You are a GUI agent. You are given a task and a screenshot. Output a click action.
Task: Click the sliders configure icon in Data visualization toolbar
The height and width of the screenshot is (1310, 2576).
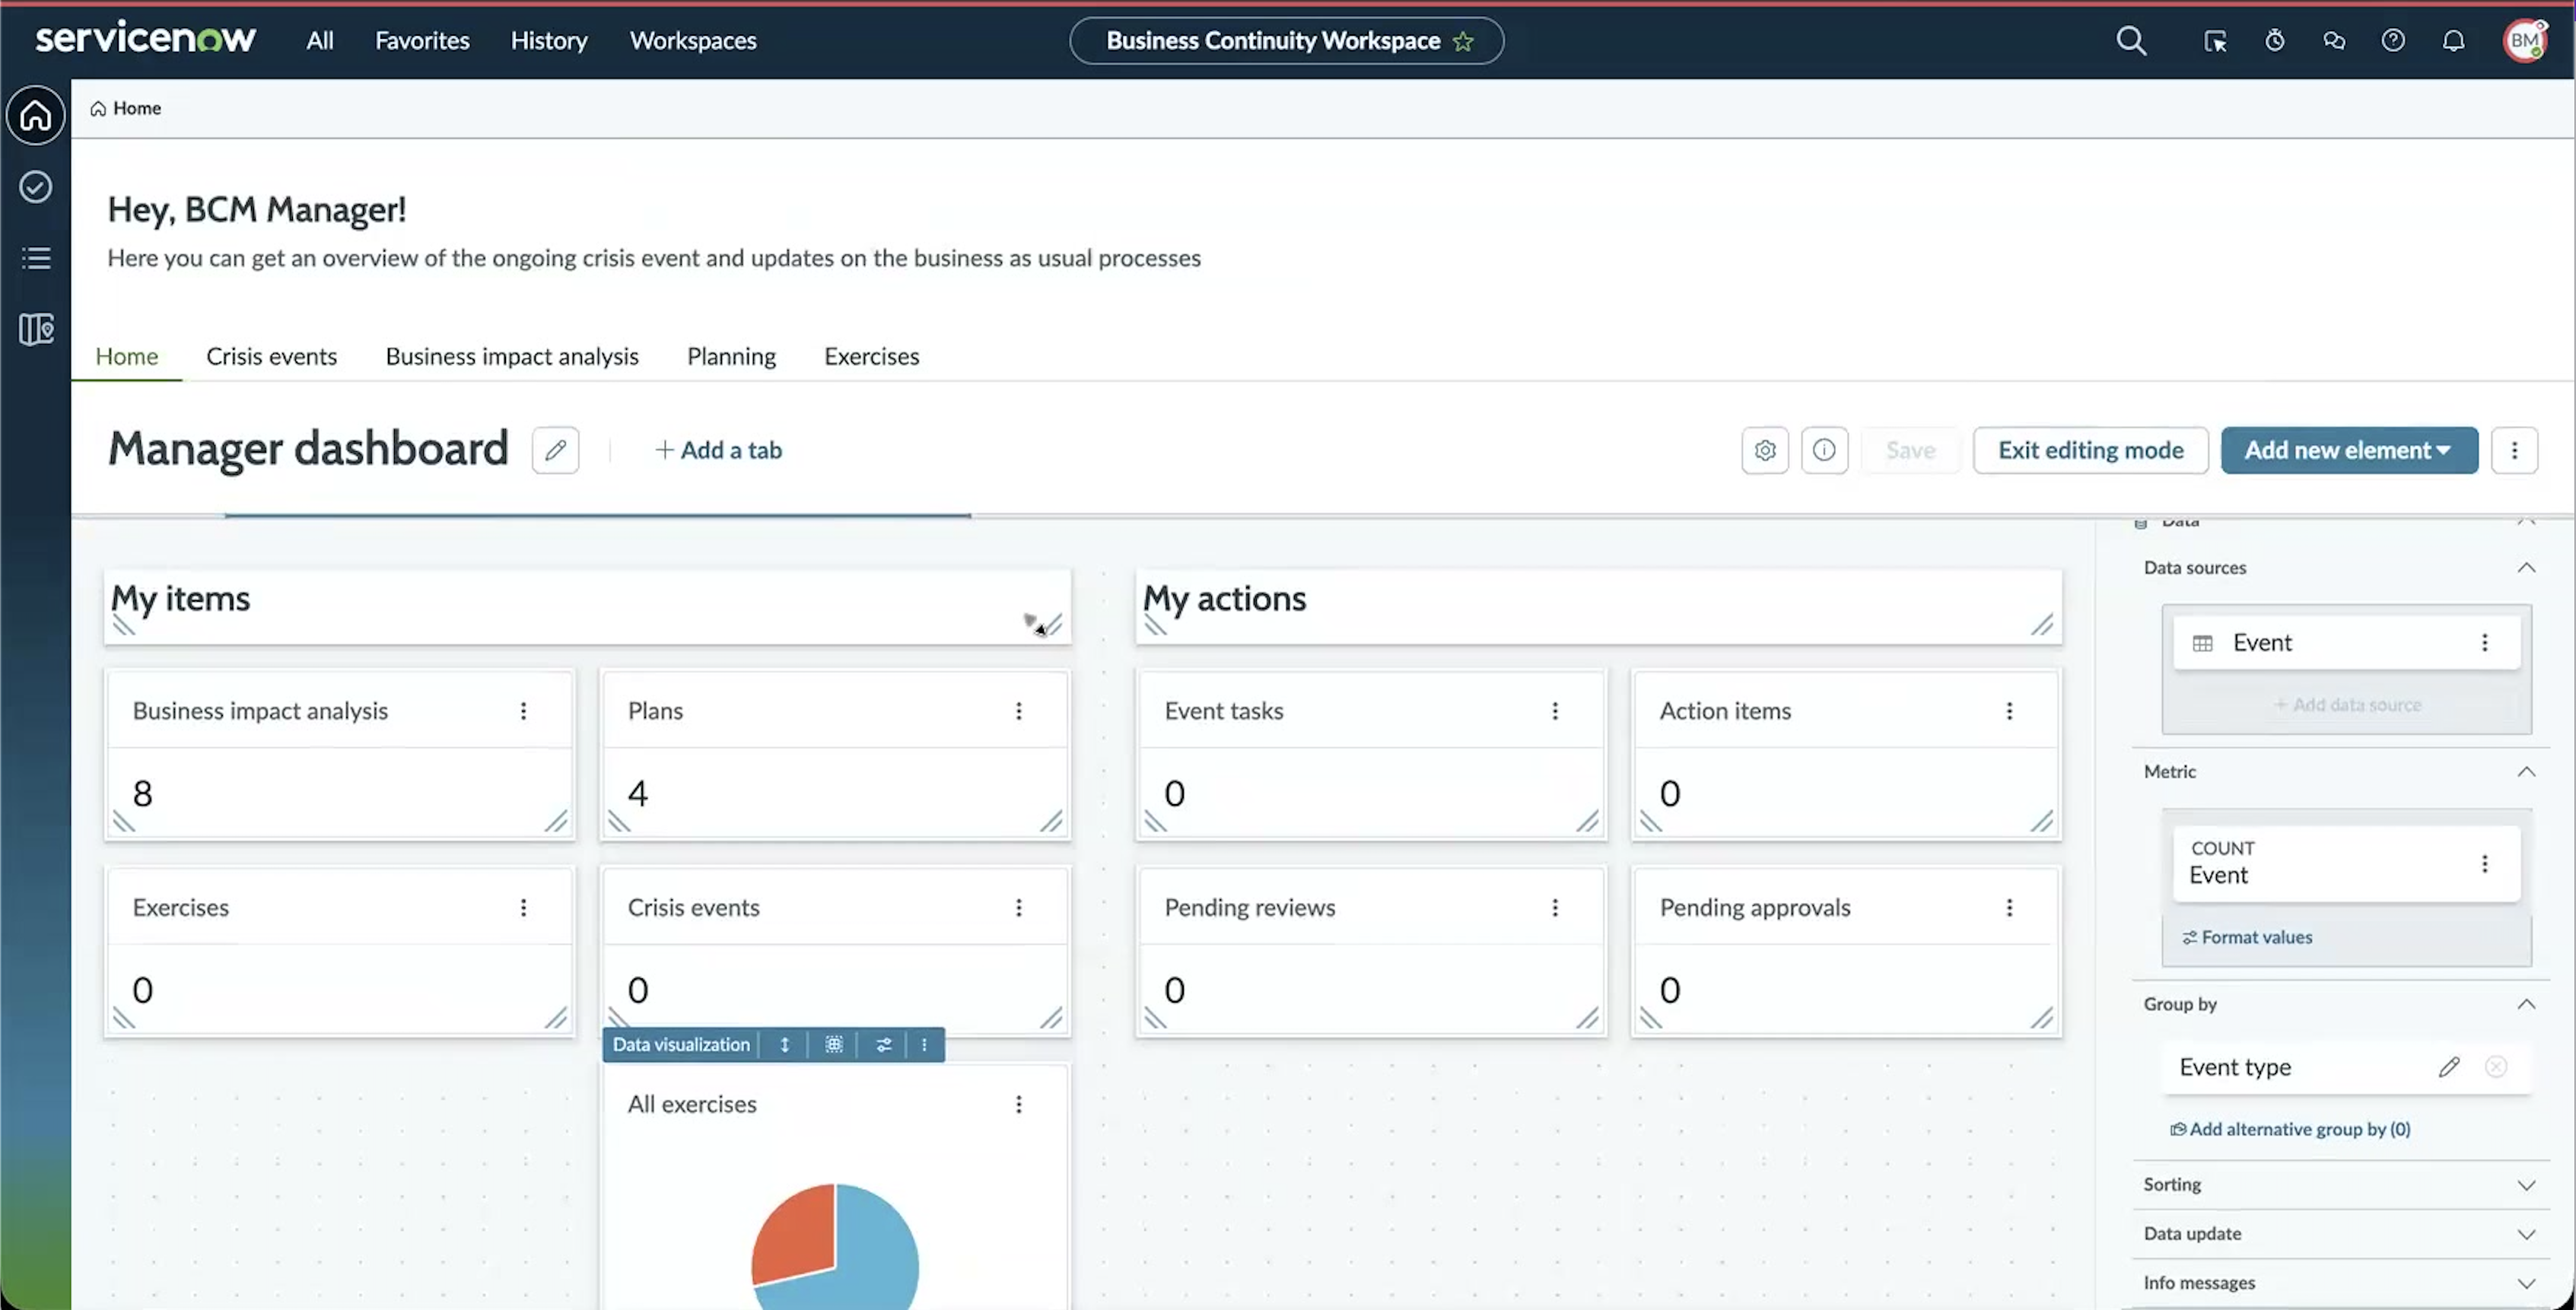tap(883, 1045)
